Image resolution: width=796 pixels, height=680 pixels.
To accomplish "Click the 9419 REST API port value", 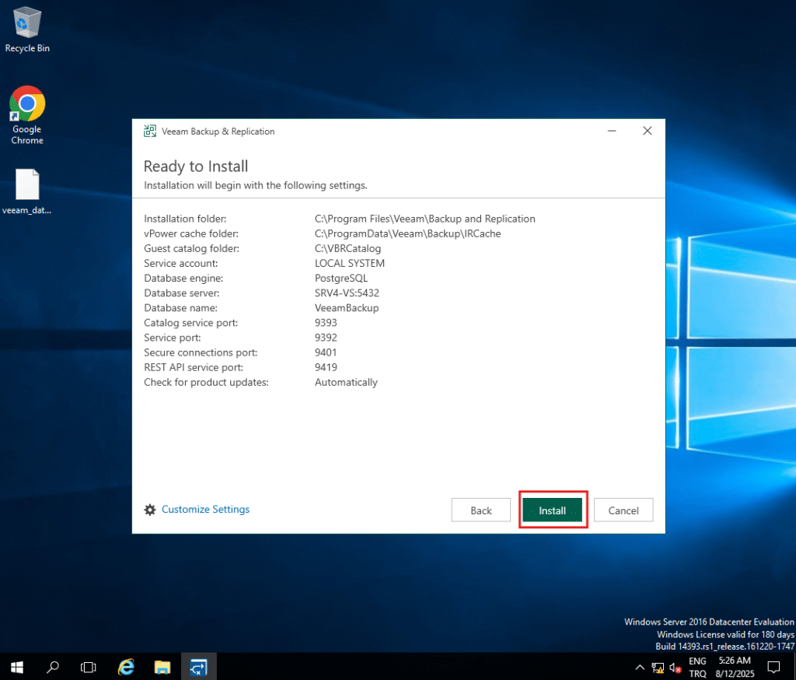I will (326, 367).
